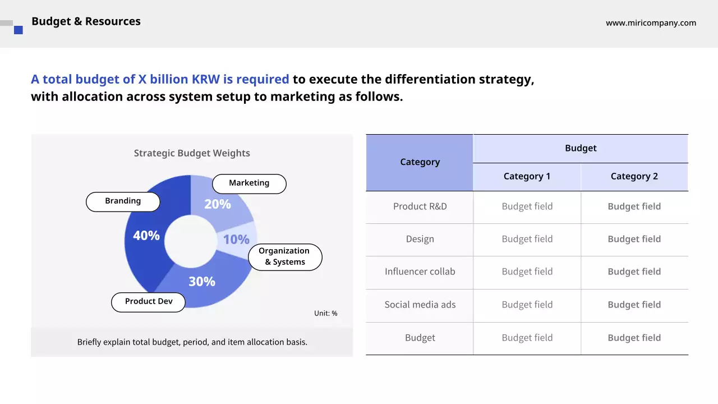This screenshot has width=718, height=404.
Task: Select the Category 2 column header
Action: pos(634,177)
